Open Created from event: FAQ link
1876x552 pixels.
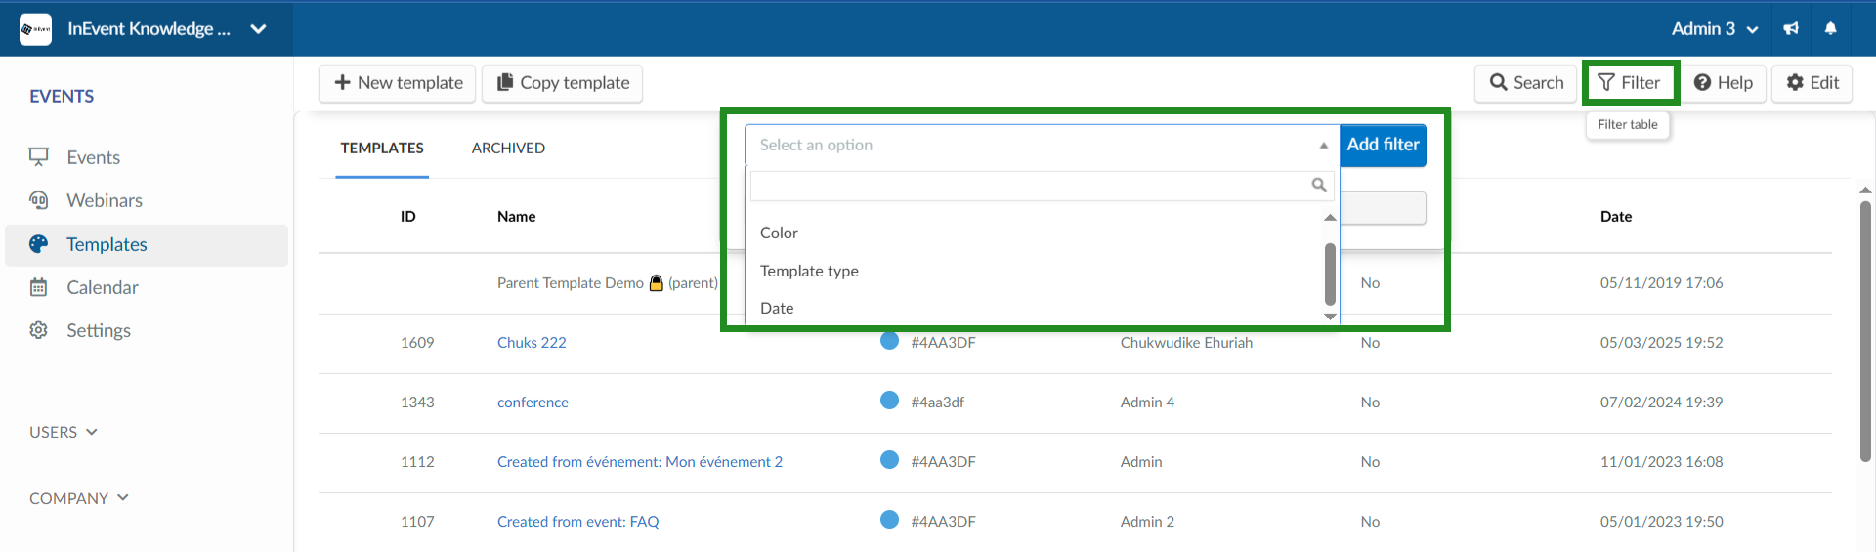577,522
